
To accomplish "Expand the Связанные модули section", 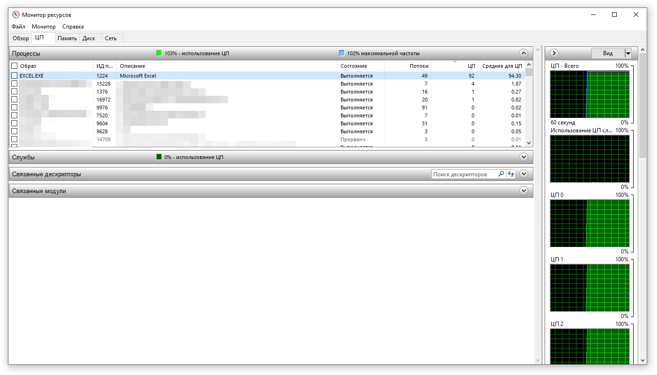I will (x=524, y=191).
